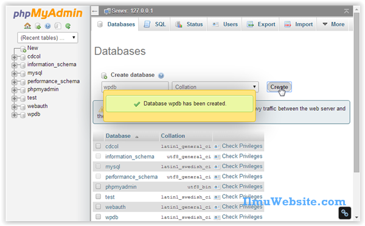Viewport: 365px width, 226px height.
Task: Click the Collation column header
Action: click(x=173, y=136)
